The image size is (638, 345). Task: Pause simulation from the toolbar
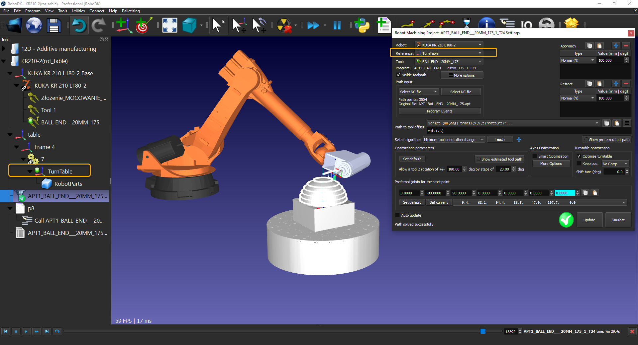tap(337, 26)
